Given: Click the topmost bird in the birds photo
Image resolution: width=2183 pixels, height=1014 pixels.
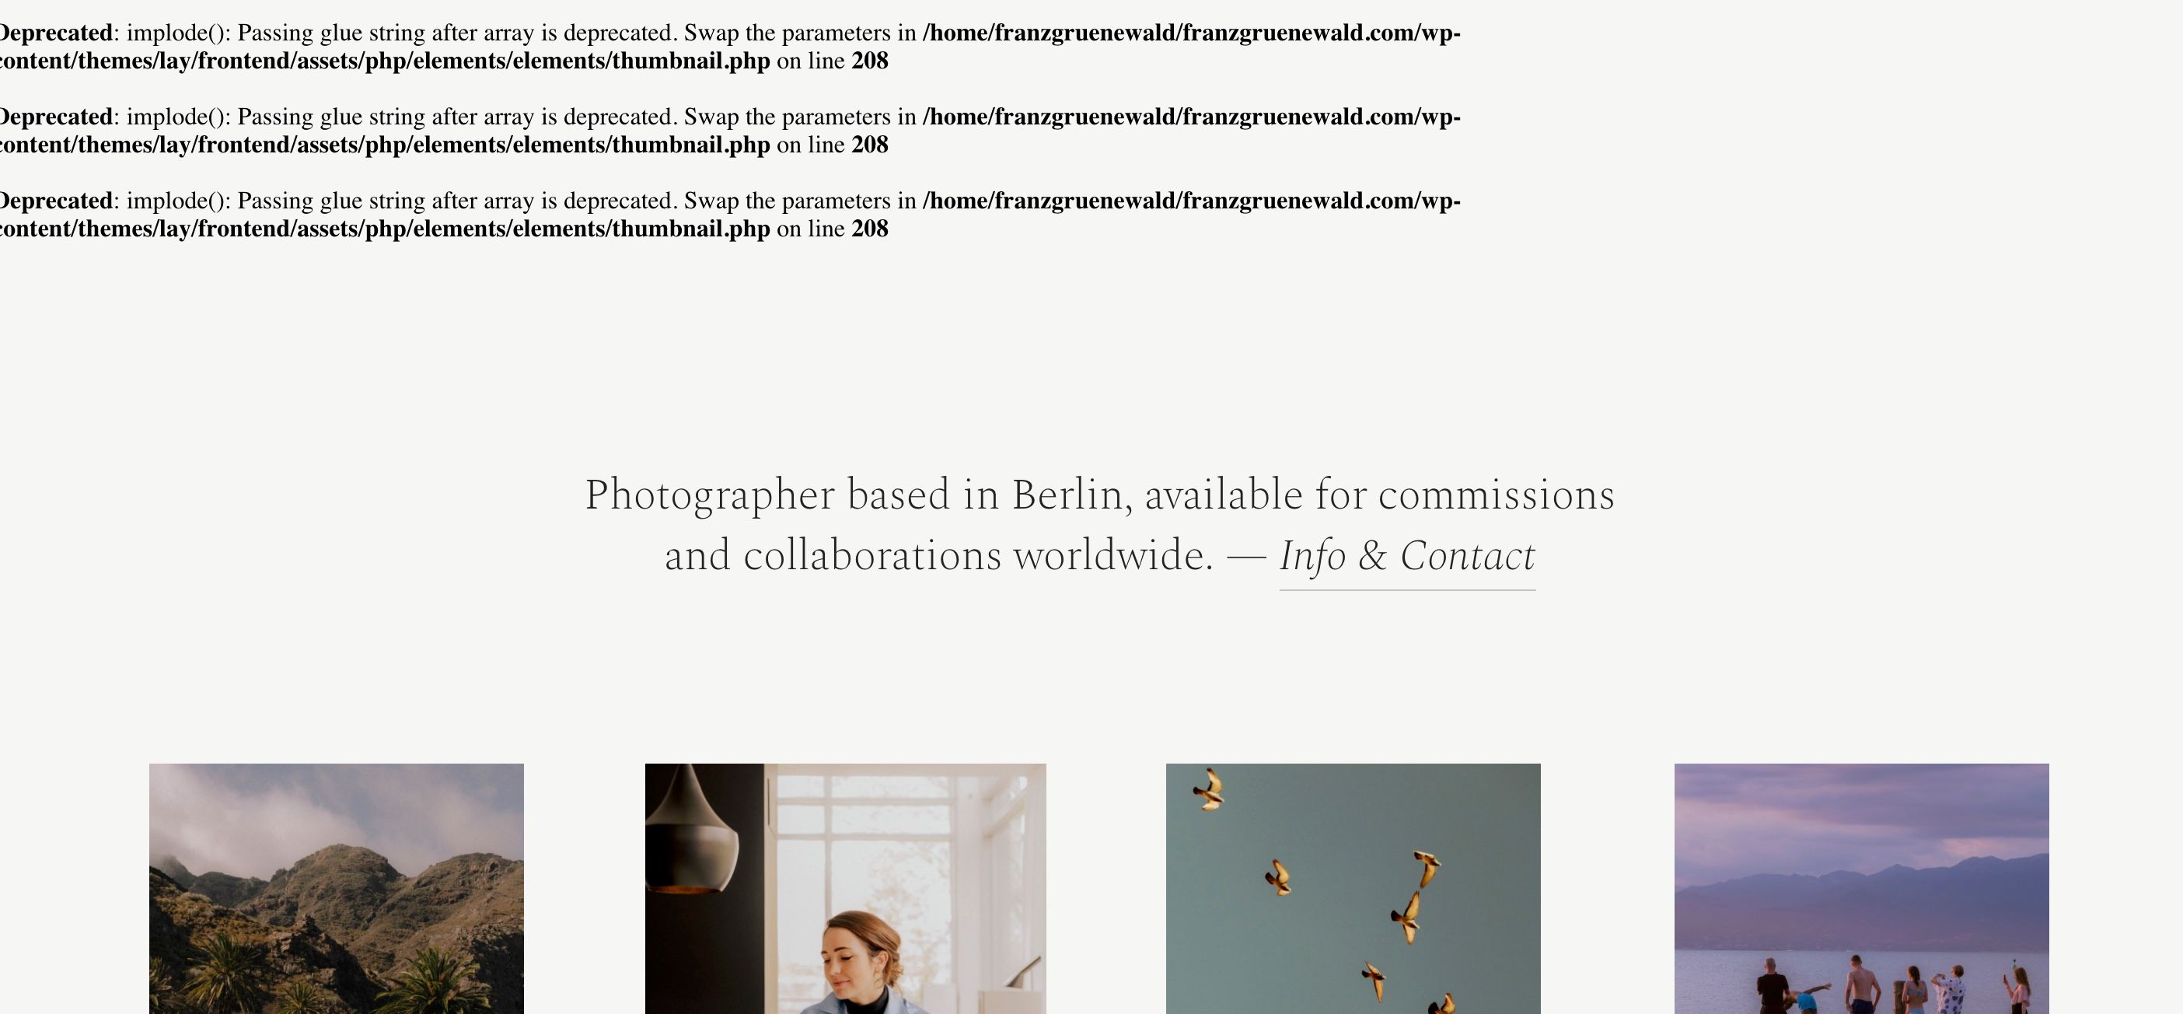Looking at the screenshot, I should (x=1210, y=789).
